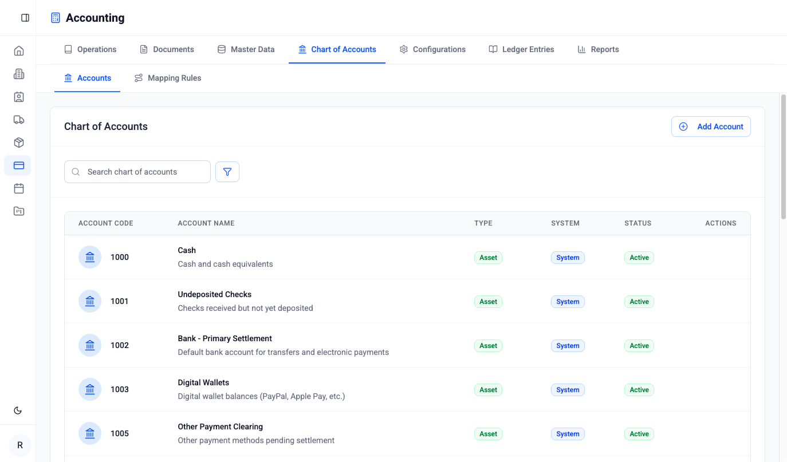Select the credit card accounting icon
The width and height of the screenshot is (787, 462).
click(x=18, y=165)
